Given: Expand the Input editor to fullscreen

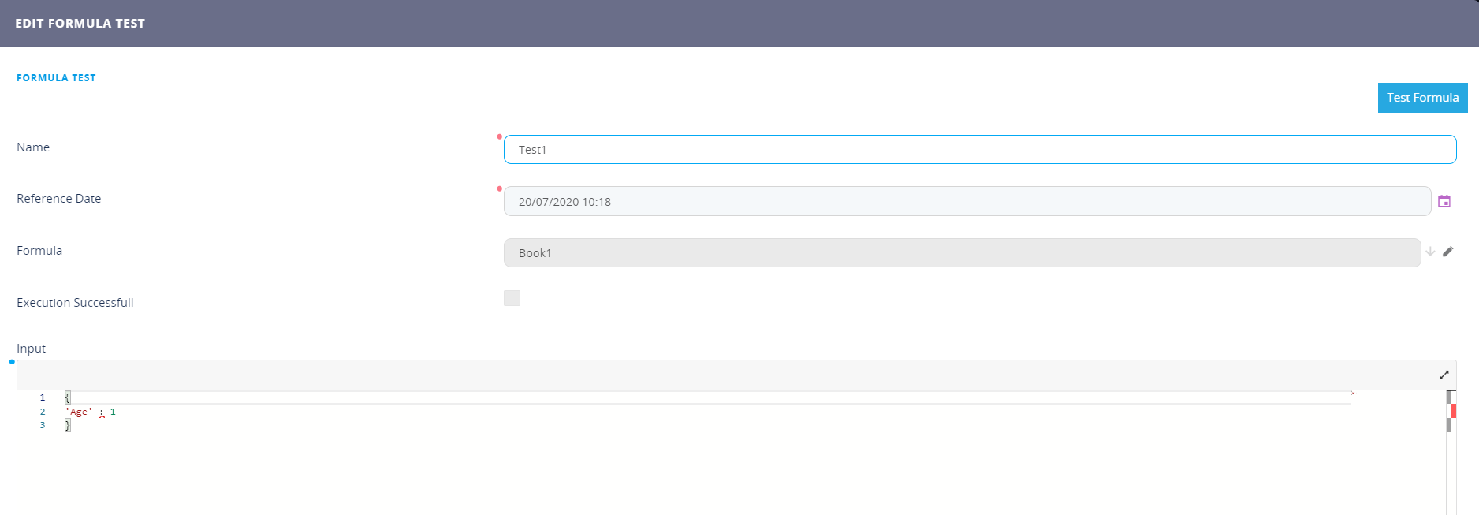Looking at the screenshot, I should (x=1444, y=375).
